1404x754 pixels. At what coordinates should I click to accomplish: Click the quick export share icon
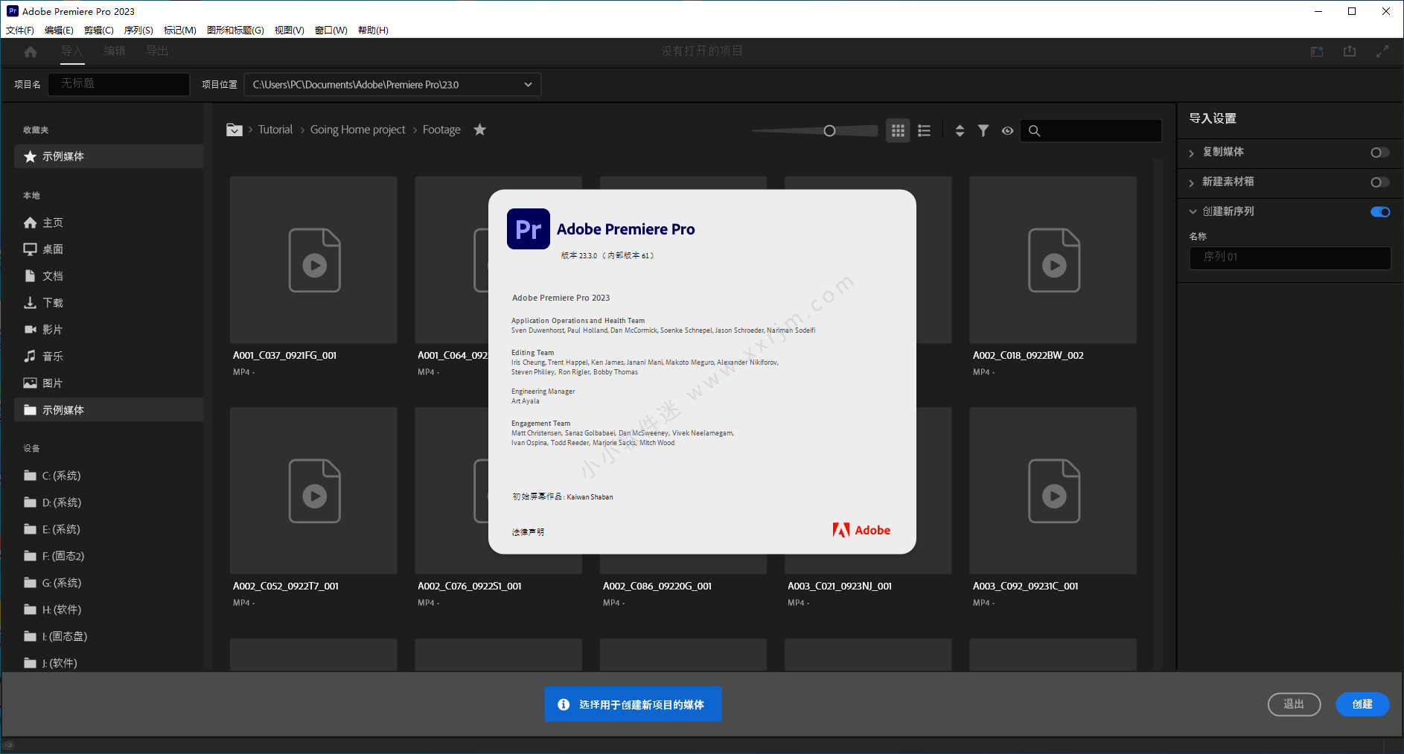click(1350, 51)
